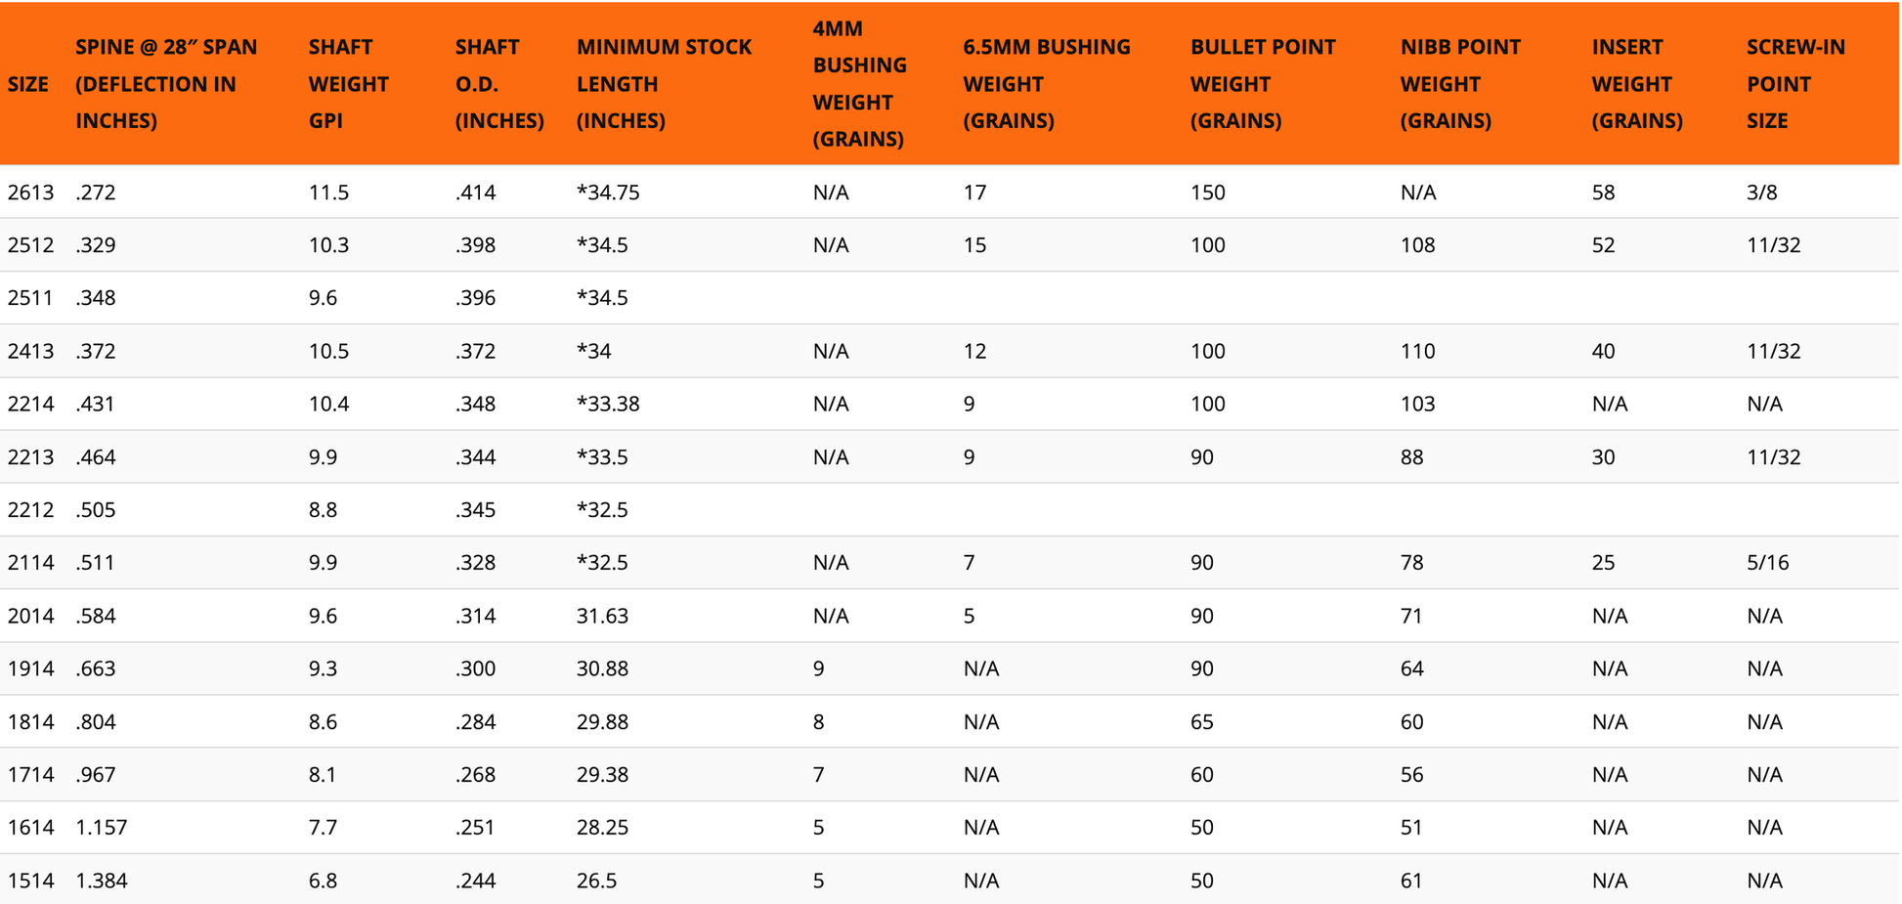Screen dimensions: 1902x904
Task: Select the INSERT WEIGHT header
Action: (x=1637, y=84)
